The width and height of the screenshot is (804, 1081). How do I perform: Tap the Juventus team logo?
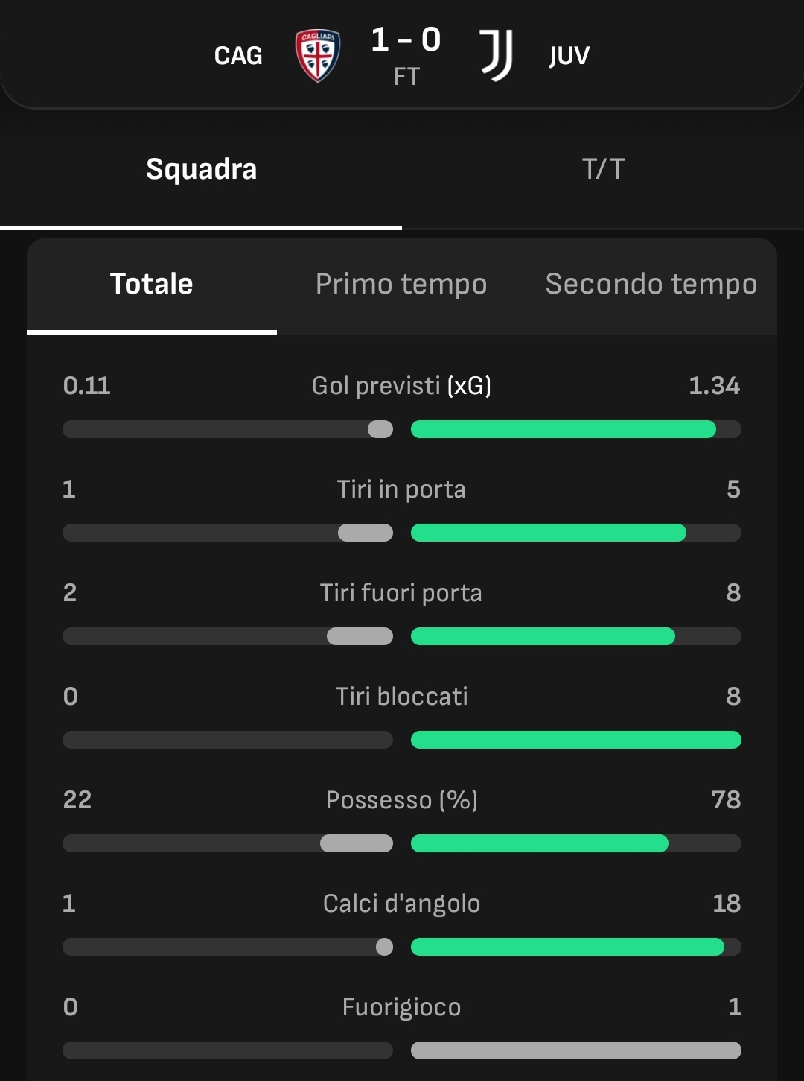496,55
